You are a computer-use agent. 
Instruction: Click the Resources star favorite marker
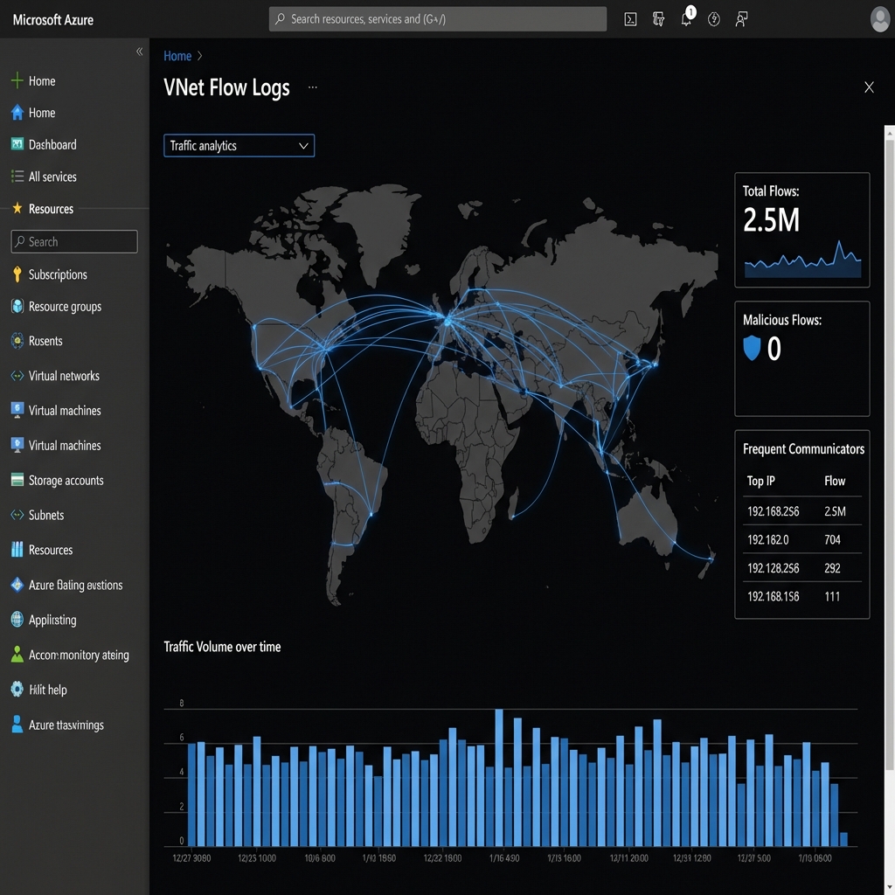[18, 208]
